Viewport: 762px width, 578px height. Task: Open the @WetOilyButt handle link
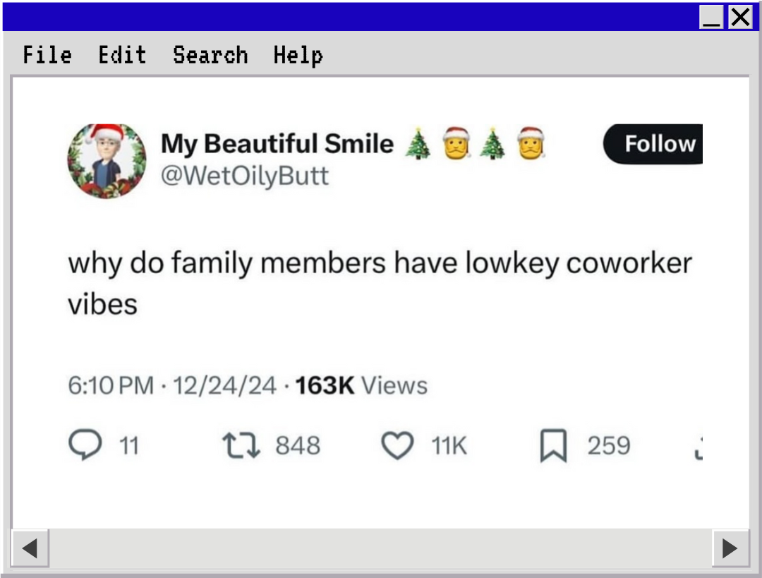click(x=245, y=176)
